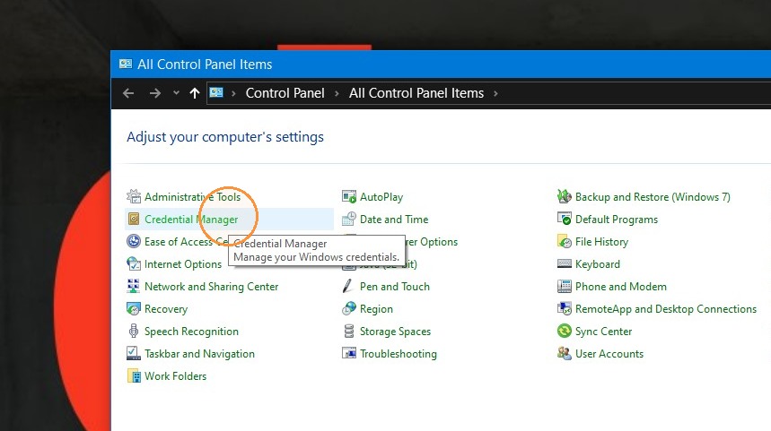This screenshot has height=431, width=771.
Task: Open the Sync Center icon
Action: [564, 331]
